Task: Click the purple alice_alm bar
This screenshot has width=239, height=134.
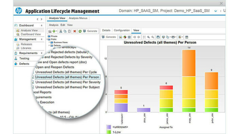Action: pyautogui.click(x=143, y=110)
